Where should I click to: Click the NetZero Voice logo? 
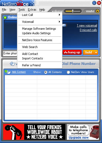tap(15, 4)
